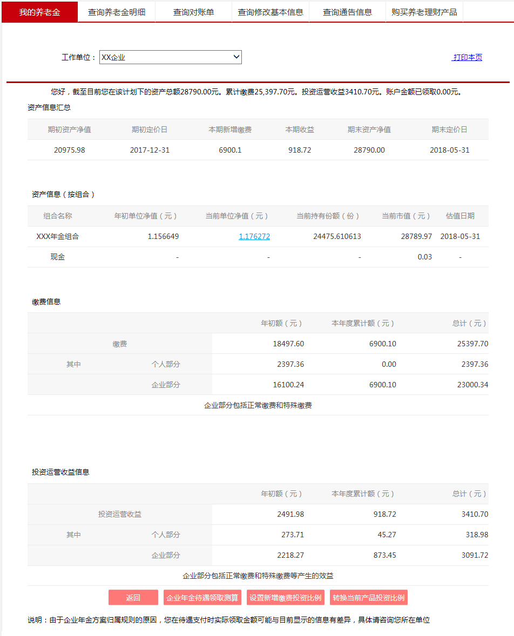514x636 pixels.
Task: Switch to 查询养老金明细 tab
Action: 117,12
